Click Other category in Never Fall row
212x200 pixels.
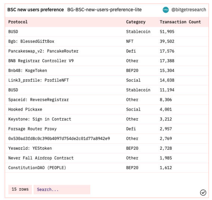point(132,158)
